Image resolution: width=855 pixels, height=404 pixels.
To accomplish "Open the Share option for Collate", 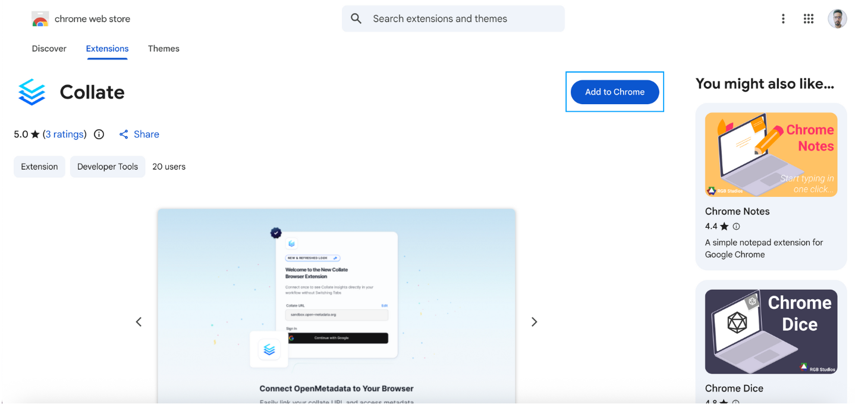I will 139,134.
